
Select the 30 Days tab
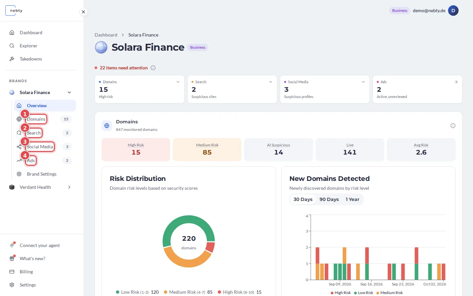point(303,199)
